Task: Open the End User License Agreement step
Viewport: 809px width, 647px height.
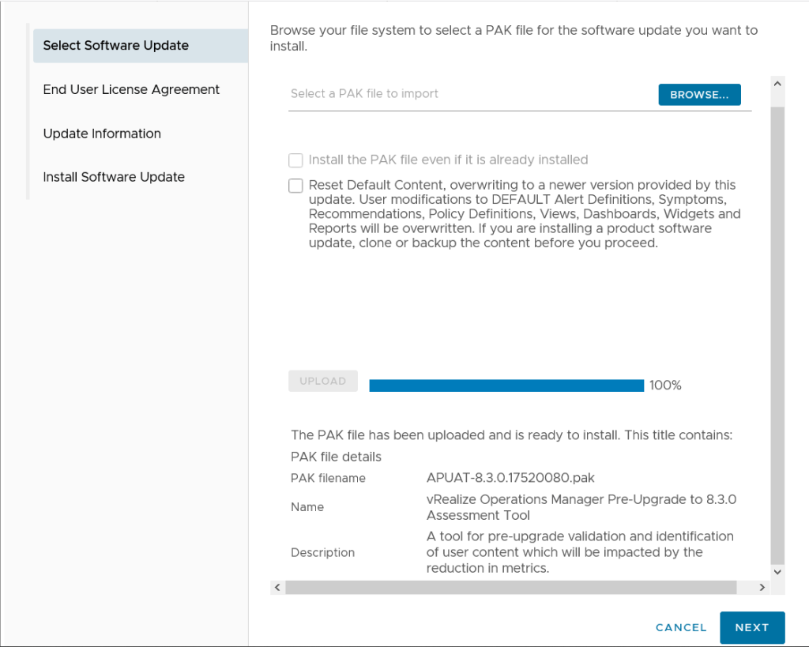Action: click(131, 90)
